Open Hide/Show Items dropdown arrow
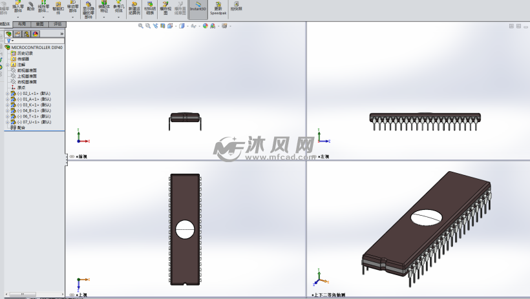Screen dimensions: 530x299 click(x=198, y=26)
